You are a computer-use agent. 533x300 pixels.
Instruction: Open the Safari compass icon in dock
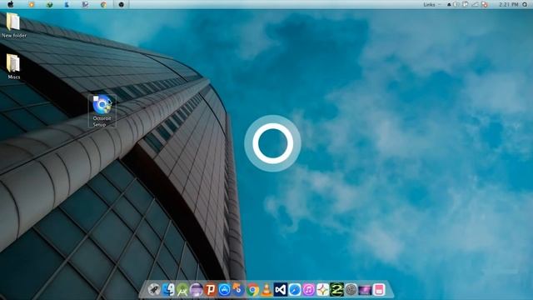pos(295,290)
